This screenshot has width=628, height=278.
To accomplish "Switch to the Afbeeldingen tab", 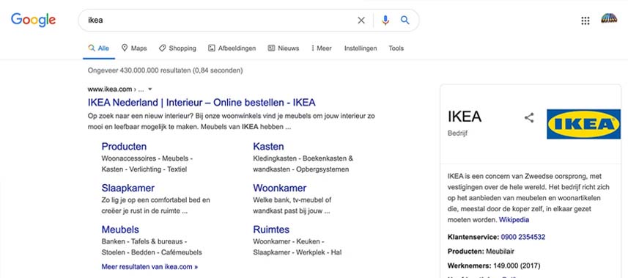I will (x=232, y=48).
